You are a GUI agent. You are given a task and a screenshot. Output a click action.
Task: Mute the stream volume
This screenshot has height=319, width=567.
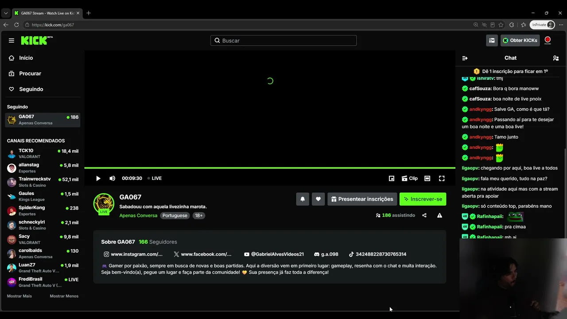[x=113, y=178]
